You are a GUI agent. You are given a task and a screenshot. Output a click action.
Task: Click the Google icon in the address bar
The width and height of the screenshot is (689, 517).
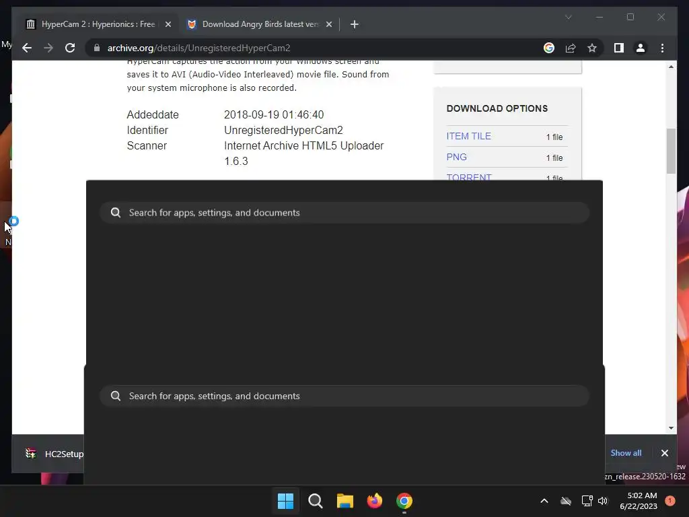point(549,48)
